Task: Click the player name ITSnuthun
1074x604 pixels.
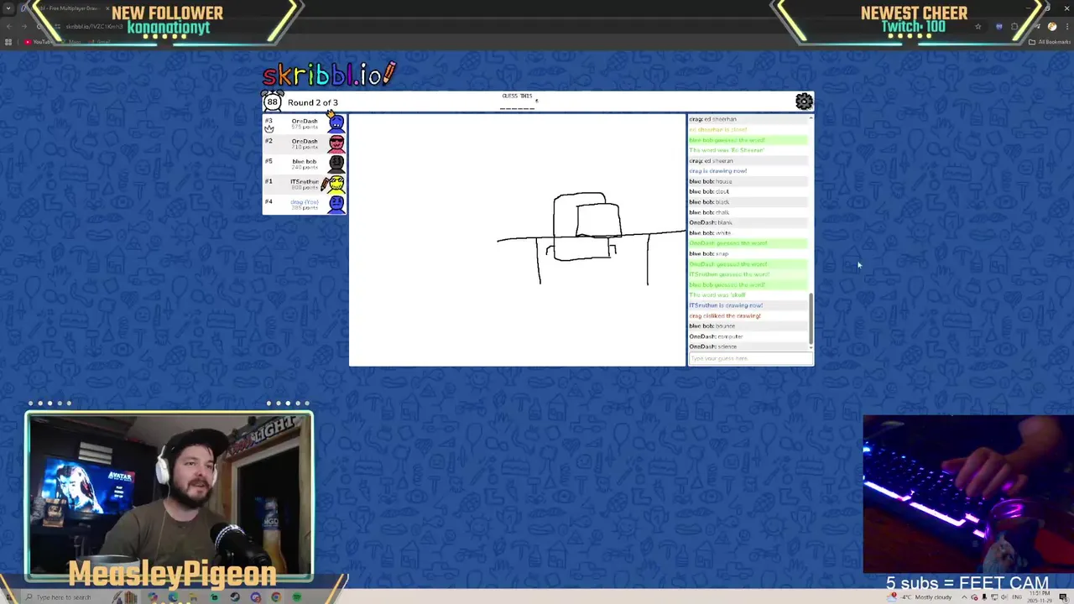Action: click(x=305, y=181)
